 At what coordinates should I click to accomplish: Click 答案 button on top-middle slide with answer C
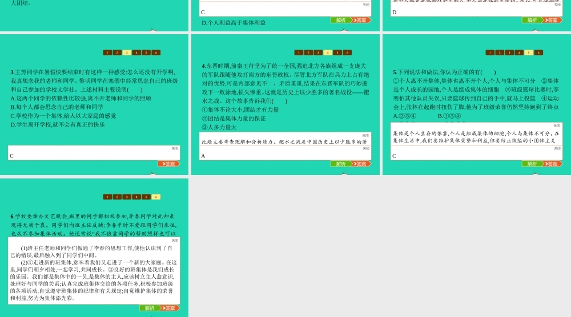coord(360,21)
